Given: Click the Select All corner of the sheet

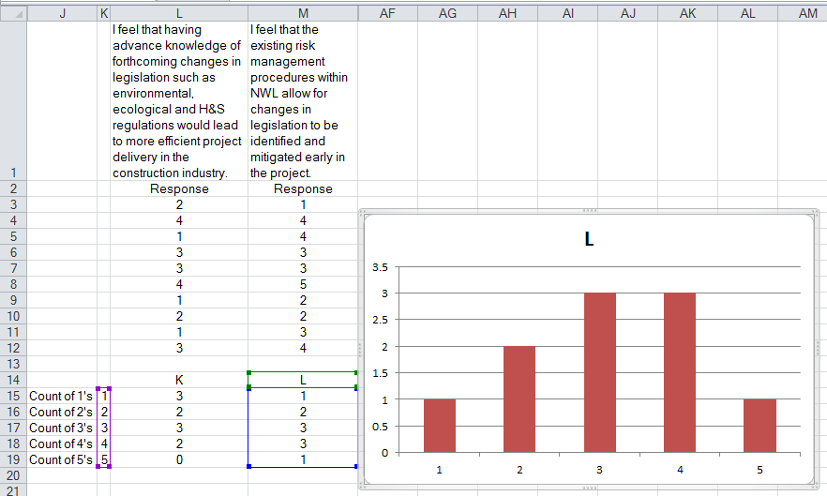Looking at the screenshot, I should click(x=13, y=12).
